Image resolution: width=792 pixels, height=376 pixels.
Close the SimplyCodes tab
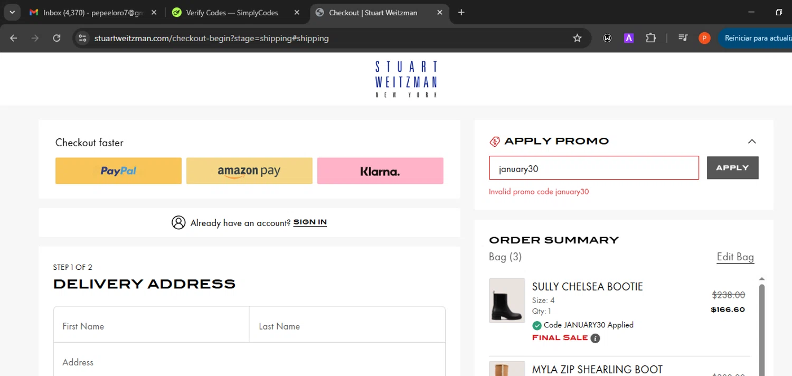click(x=297, y=13)
